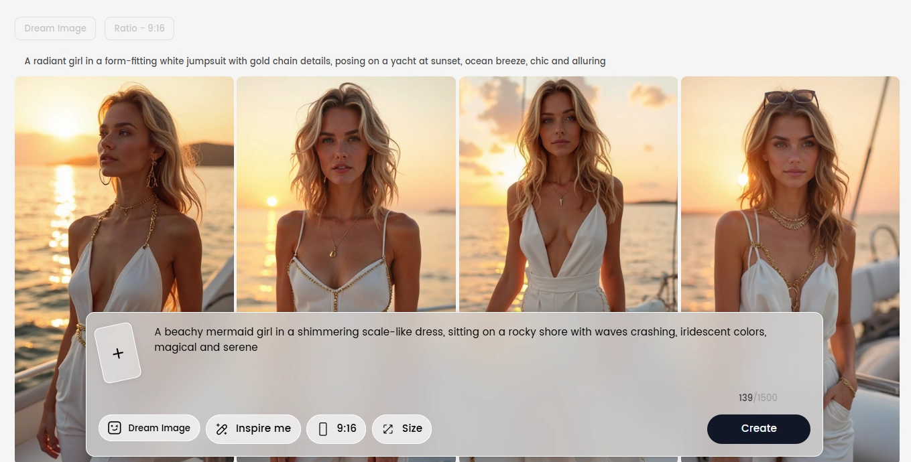Select the Dream Image tag above the results
Screen dimensions: 911x462
point(55,28)
